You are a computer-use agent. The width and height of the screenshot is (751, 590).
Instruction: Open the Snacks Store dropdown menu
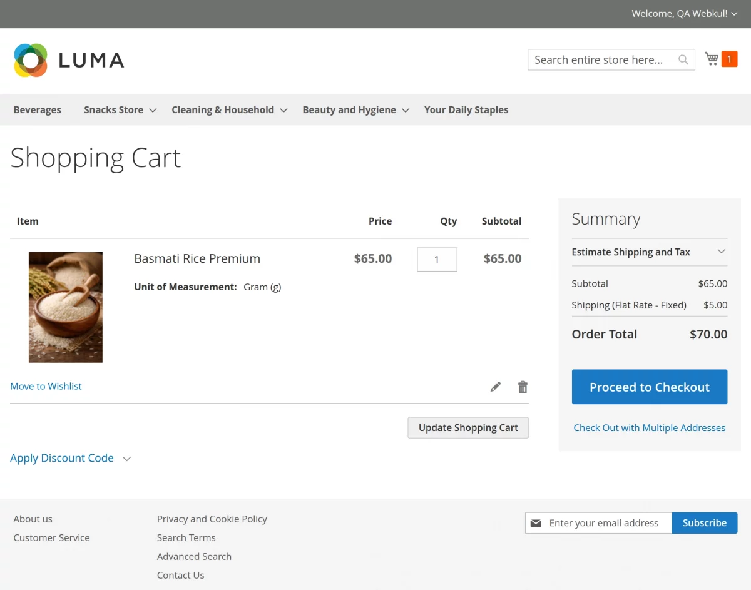120,109
